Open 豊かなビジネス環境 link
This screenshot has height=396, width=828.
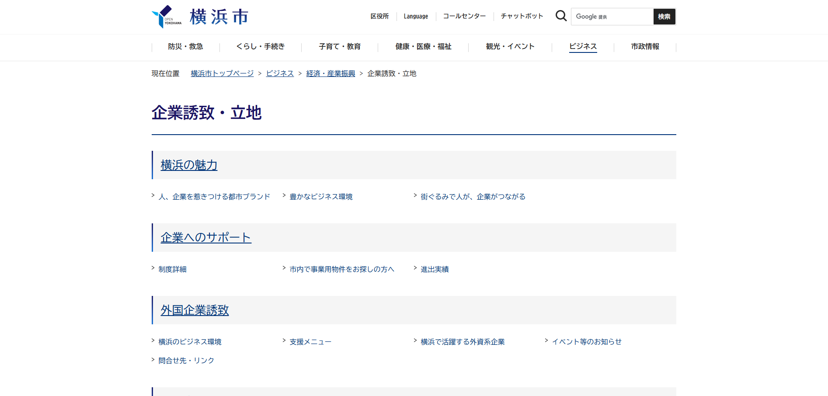tap(321, 197)
